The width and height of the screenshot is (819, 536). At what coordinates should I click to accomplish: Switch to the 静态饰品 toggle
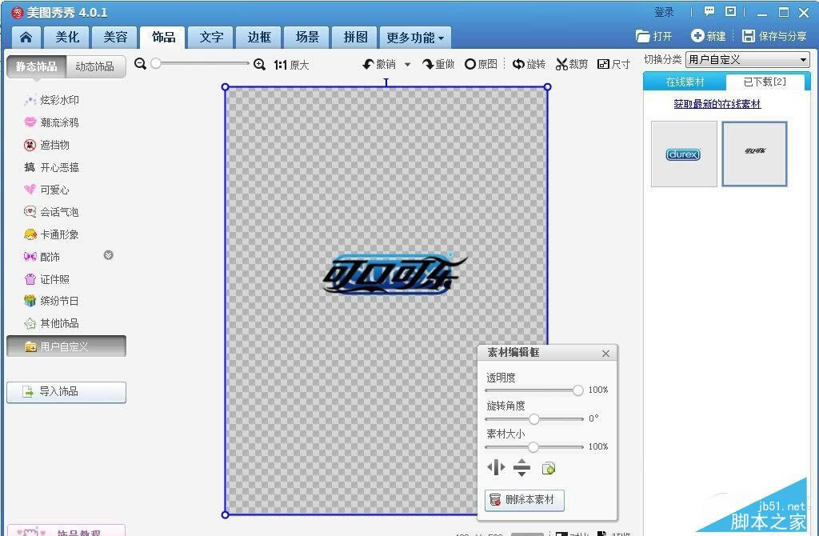click(37, 66)
